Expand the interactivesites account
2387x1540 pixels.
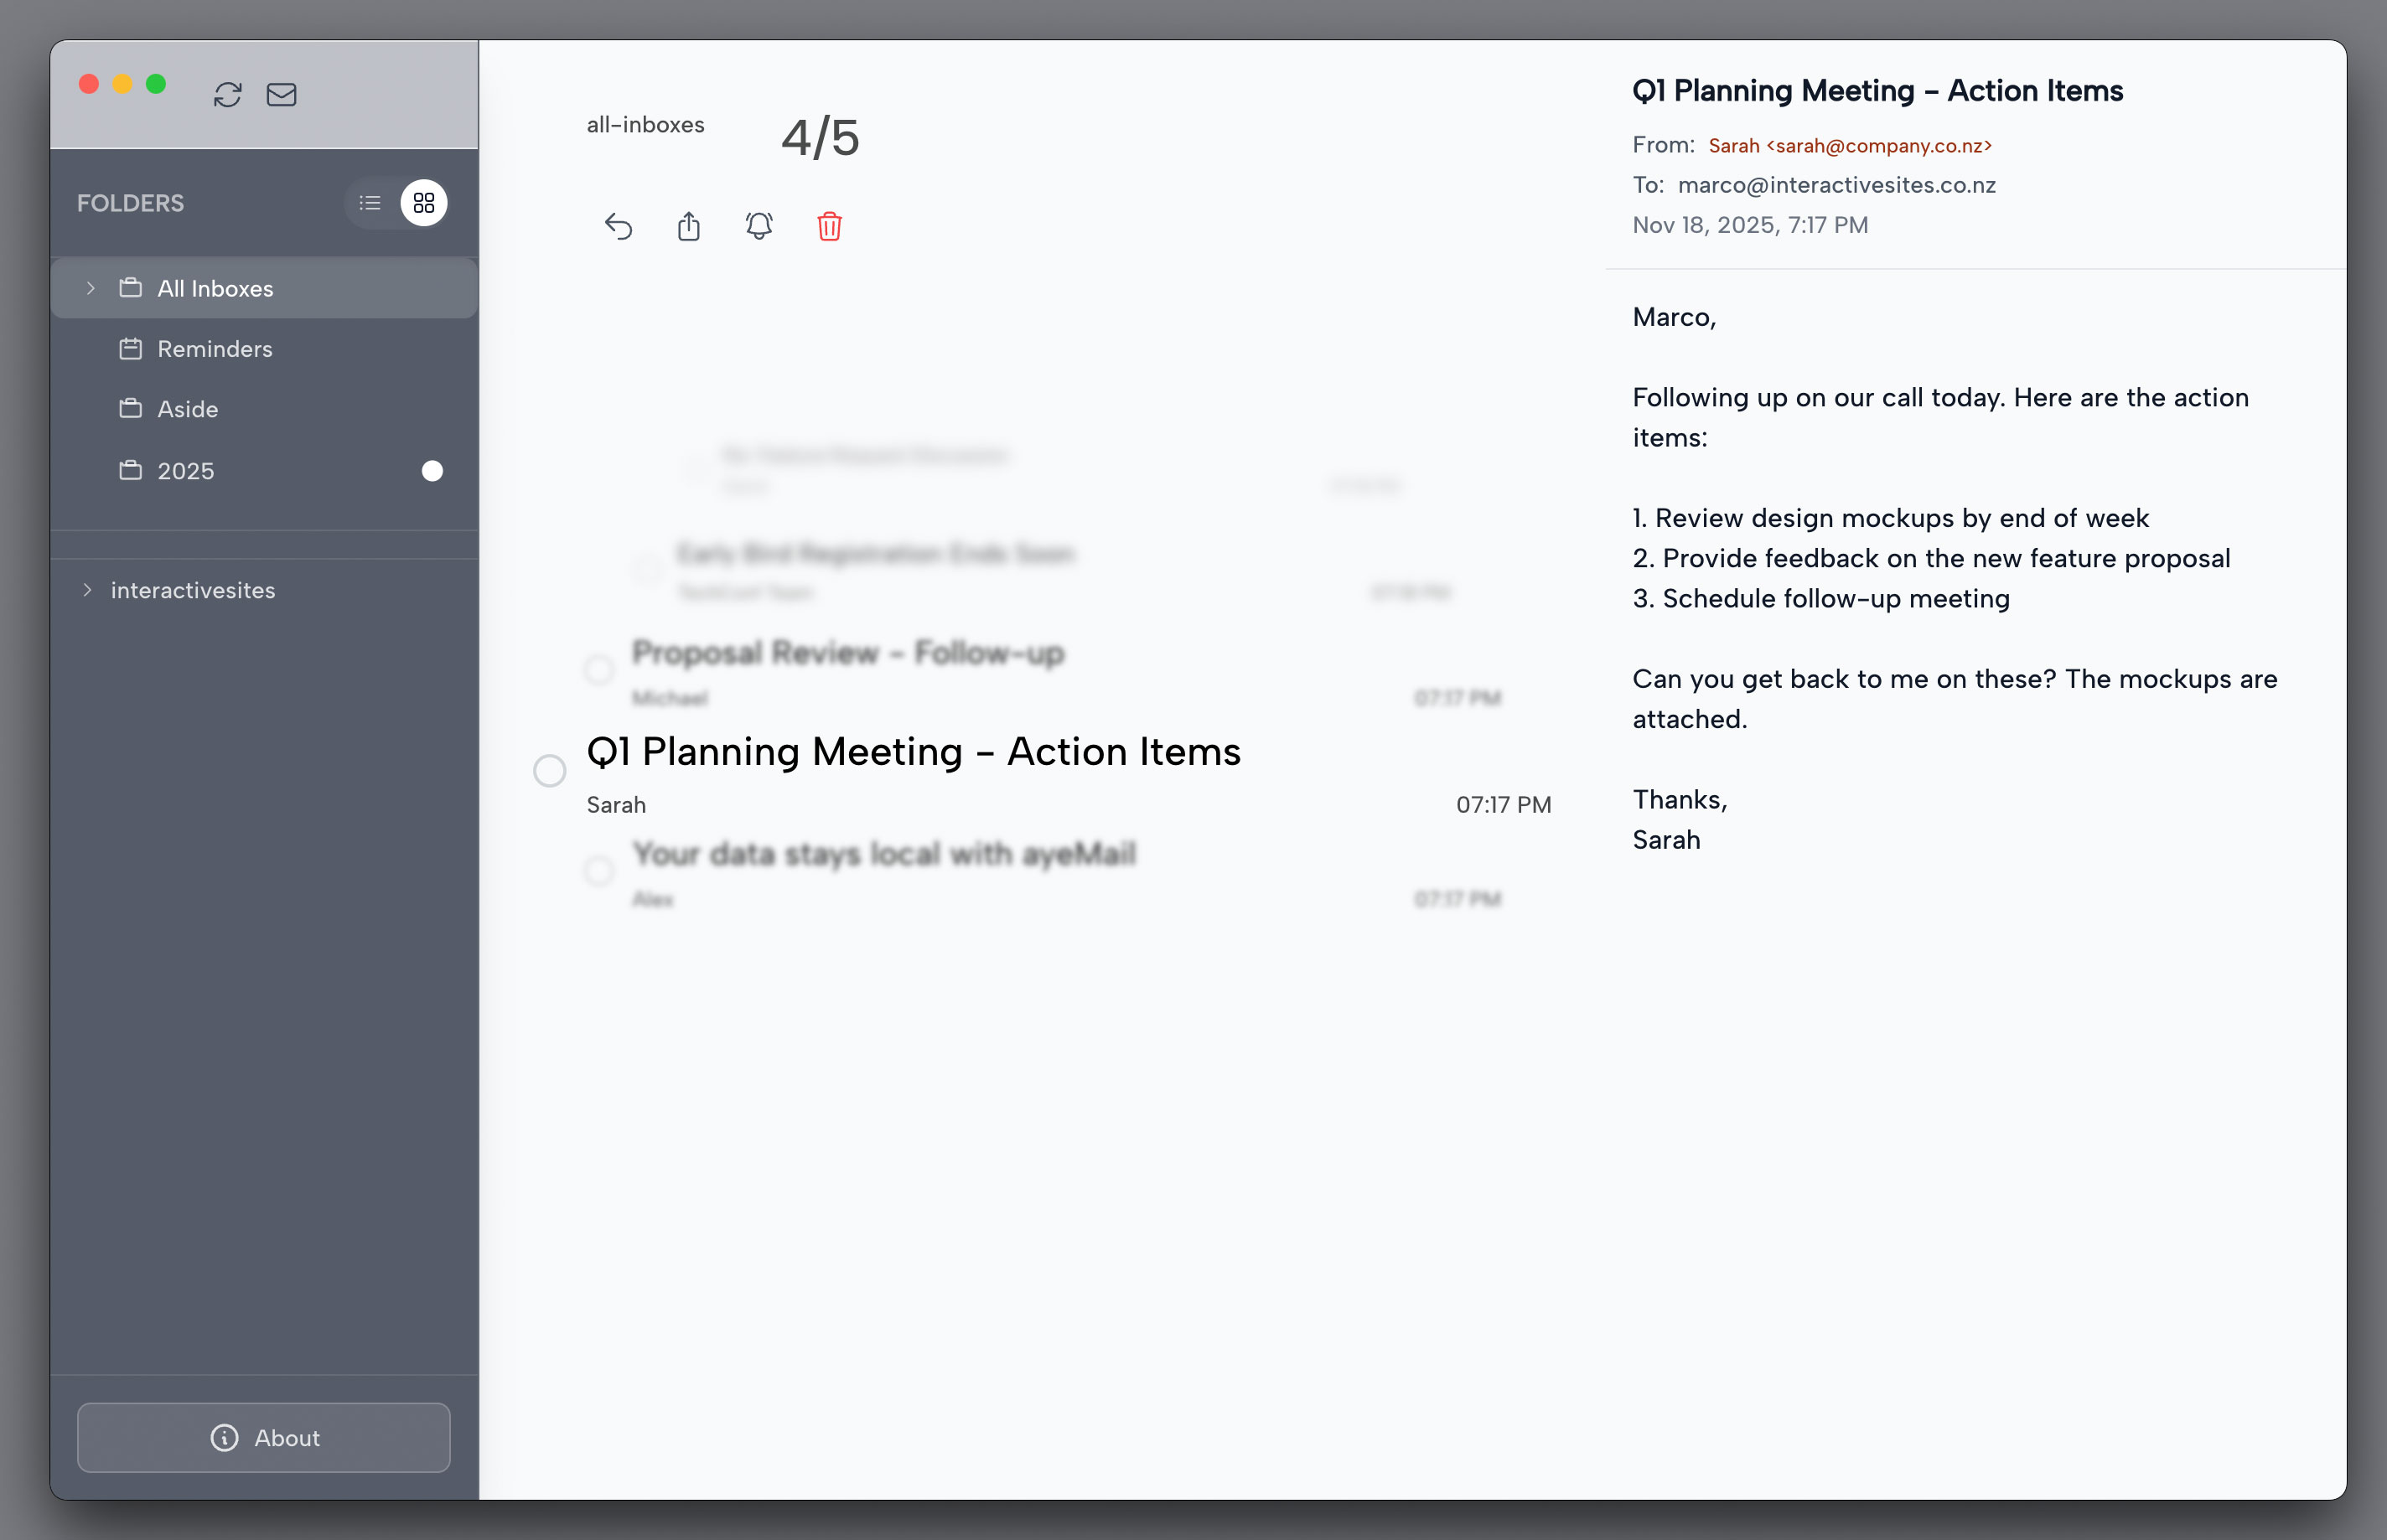click(88, 590)
